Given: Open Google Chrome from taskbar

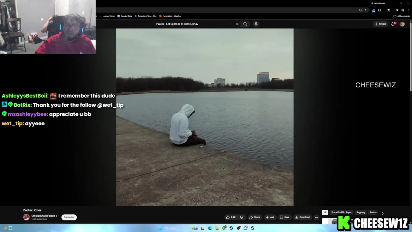Looking at the screenshot, I should [224, 228].
